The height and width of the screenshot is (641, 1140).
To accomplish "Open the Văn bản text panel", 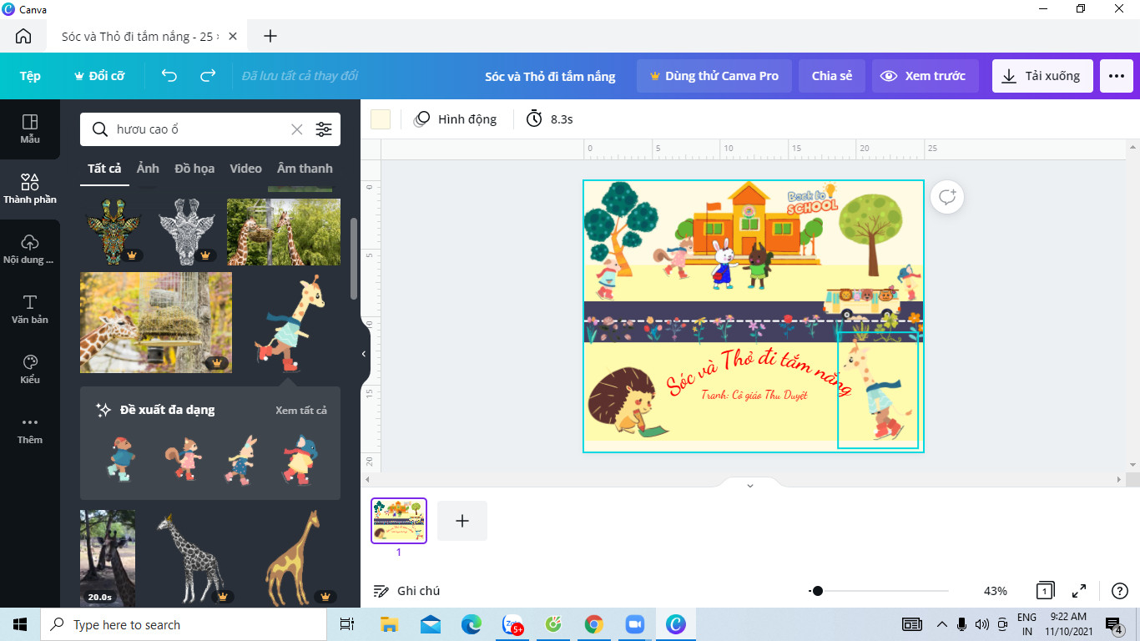I will point(30,309).
